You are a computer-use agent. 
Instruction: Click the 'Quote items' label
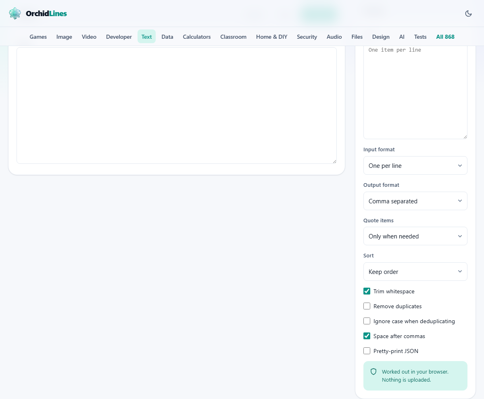(378, 220)
